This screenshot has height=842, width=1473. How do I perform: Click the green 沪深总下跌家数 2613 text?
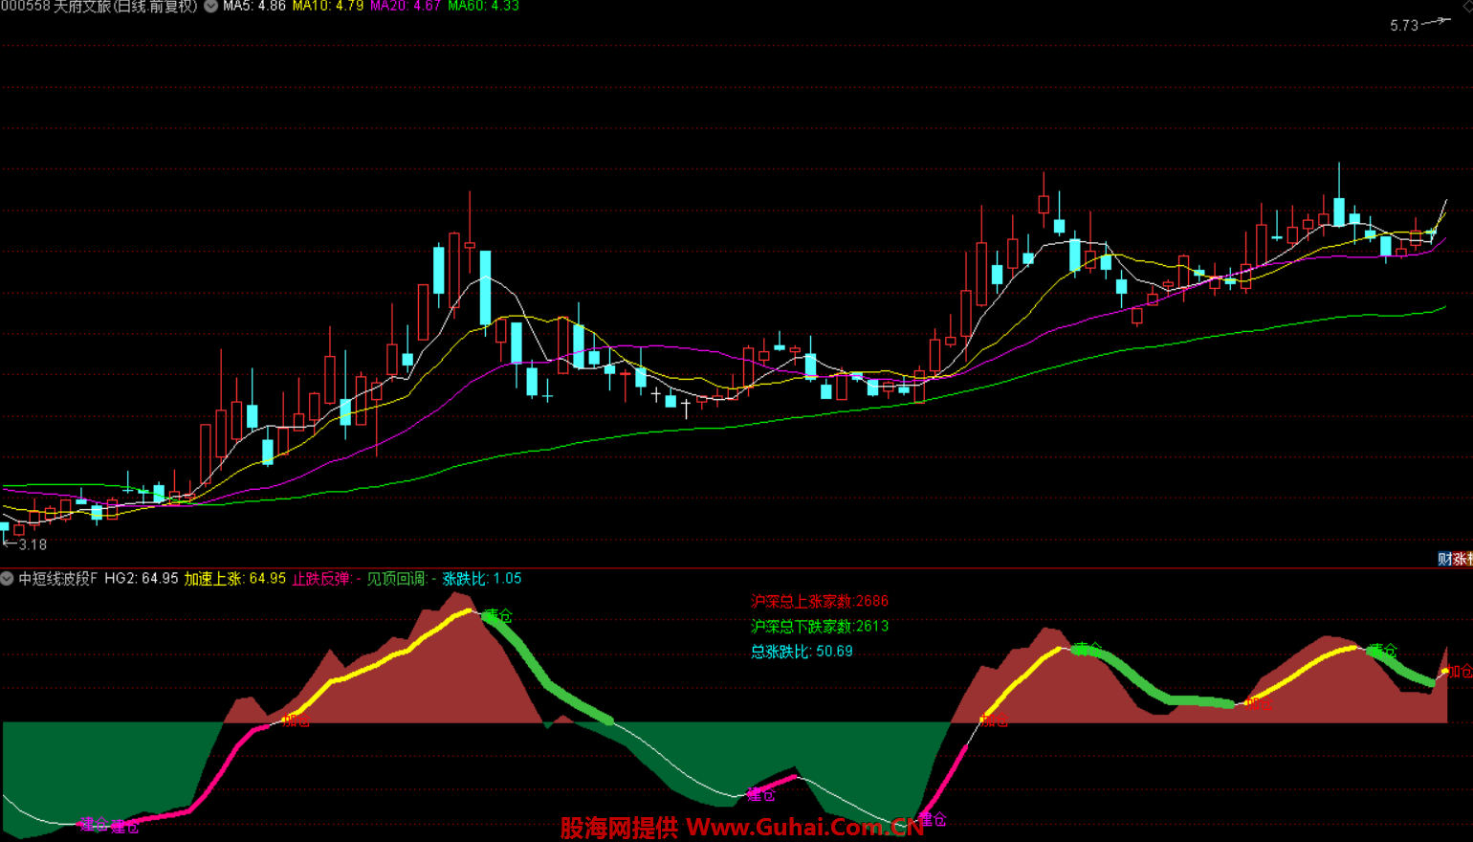point(819,627)
